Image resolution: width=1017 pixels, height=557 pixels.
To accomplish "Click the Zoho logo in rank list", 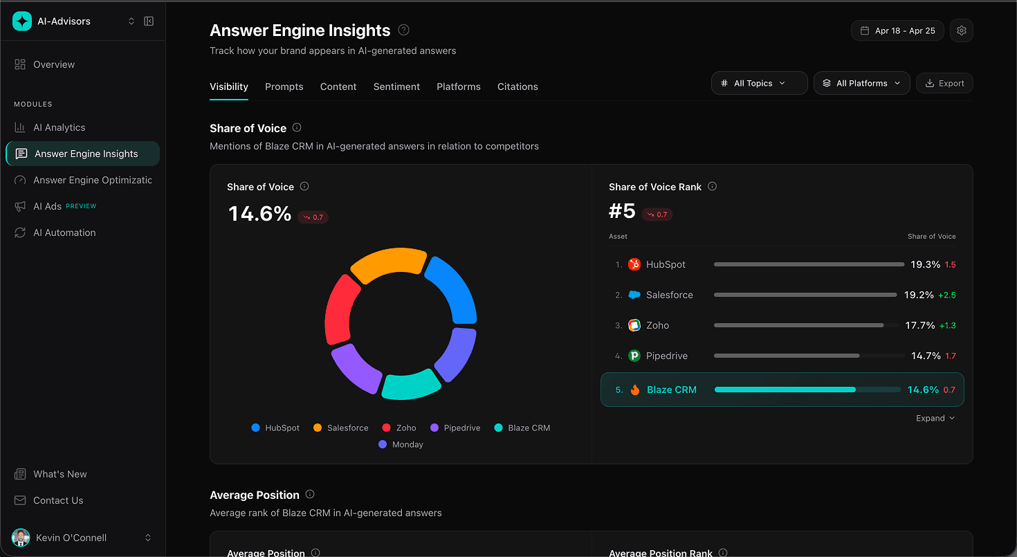I will coord(634,325).
